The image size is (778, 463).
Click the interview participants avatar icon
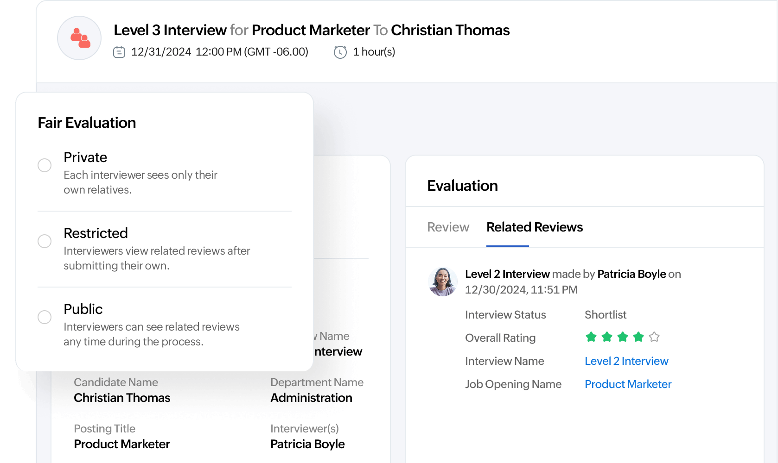click(79, 38)
